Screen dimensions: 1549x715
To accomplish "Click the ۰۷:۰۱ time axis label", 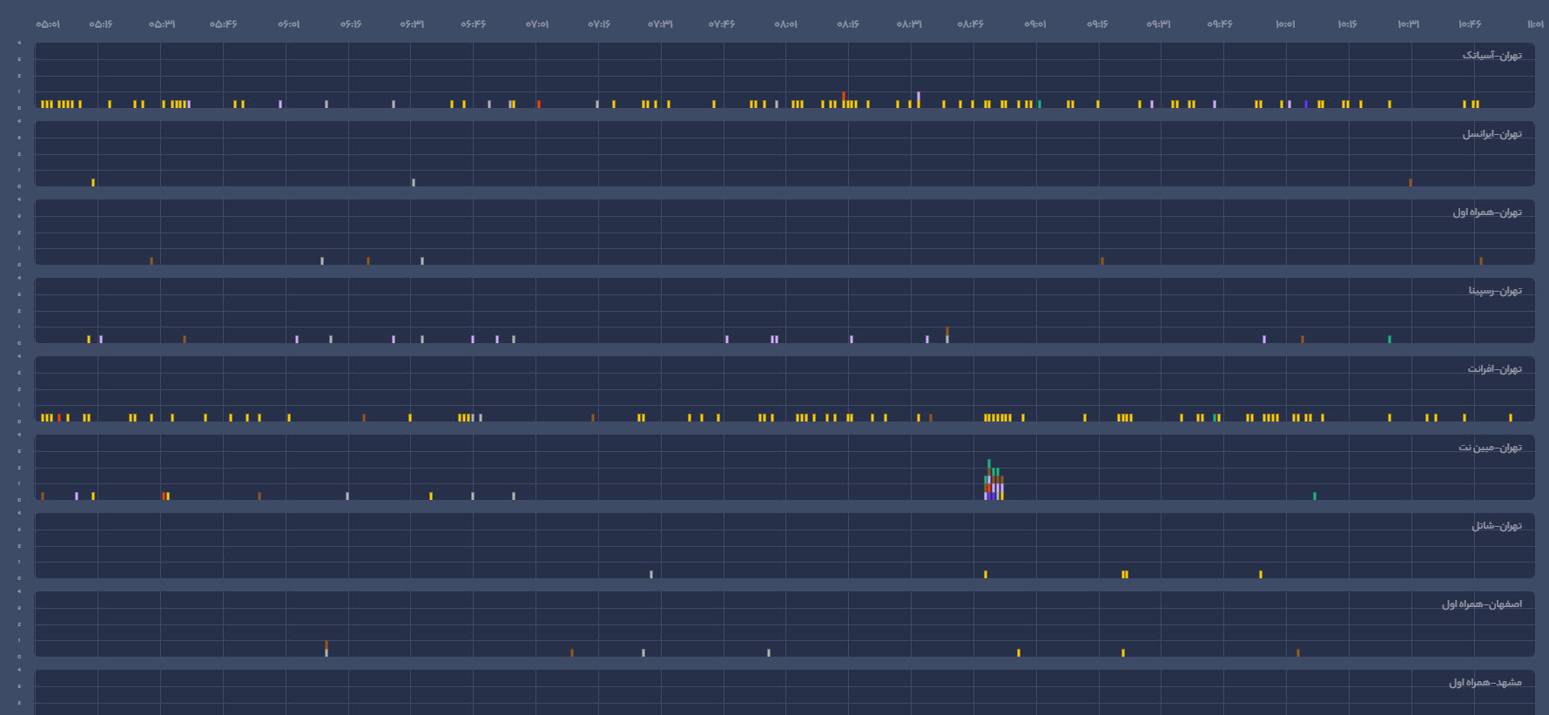I will (537, 24).
